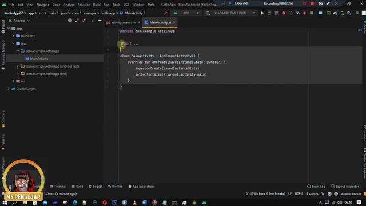Toggle the reader mode eye icon in editor
Screen dimensions: 366x206
point(360,30)
